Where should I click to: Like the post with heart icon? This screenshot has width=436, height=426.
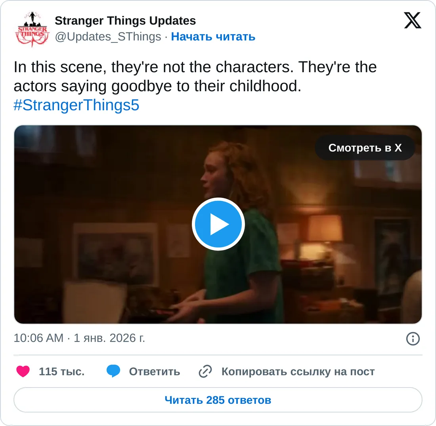tap(23, 372)
